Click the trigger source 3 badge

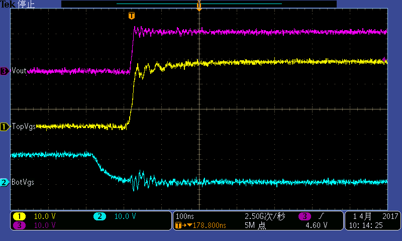(305, 216)
